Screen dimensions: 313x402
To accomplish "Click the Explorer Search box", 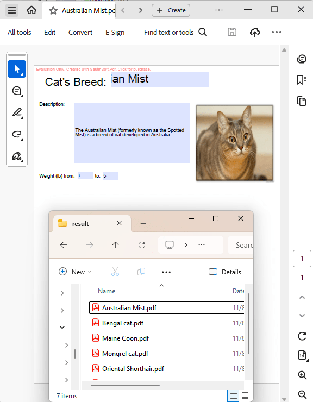I will pos(240,245).
